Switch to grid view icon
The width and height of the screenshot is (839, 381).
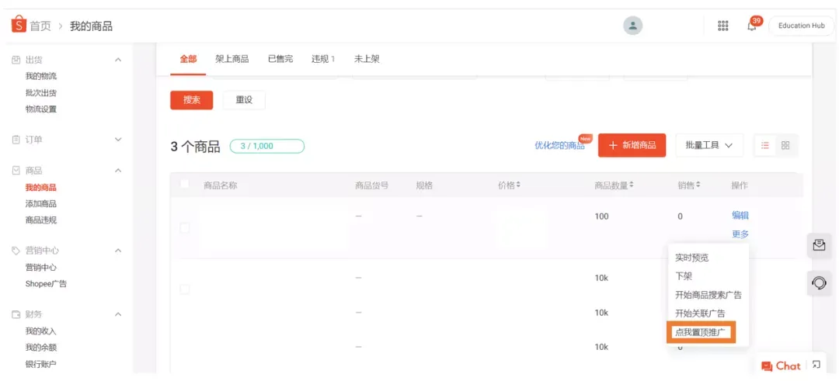(785, 145)
